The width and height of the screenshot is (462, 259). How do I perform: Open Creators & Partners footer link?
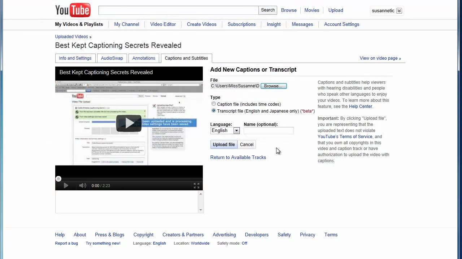point(183,235)
